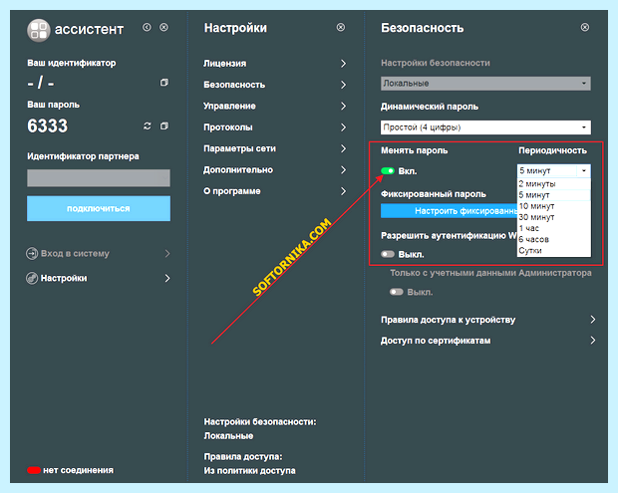Expand the Управление chevron
The width and height of the screenshot is (618, 493).
(x=343, y=106)
